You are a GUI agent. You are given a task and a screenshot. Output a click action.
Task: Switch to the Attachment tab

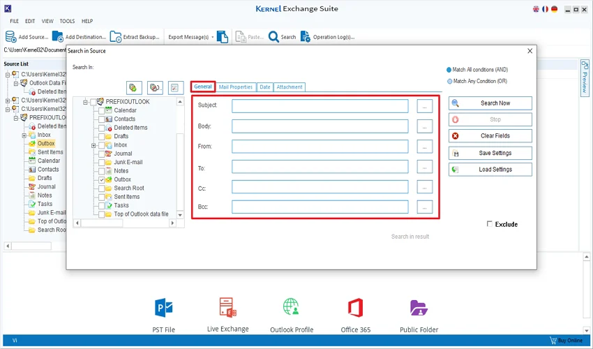290,87
